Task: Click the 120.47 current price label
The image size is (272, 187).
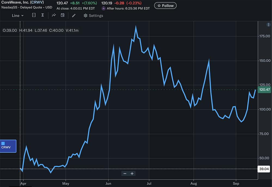Action: point(264,89)
